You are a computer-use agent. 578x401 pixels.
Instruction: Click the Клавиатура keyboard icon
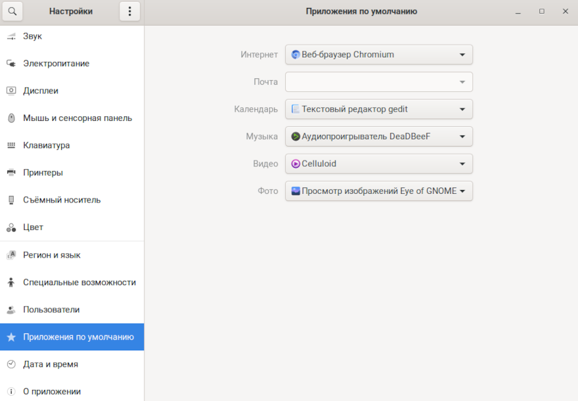pyautogui.click(x=11, y=145)
